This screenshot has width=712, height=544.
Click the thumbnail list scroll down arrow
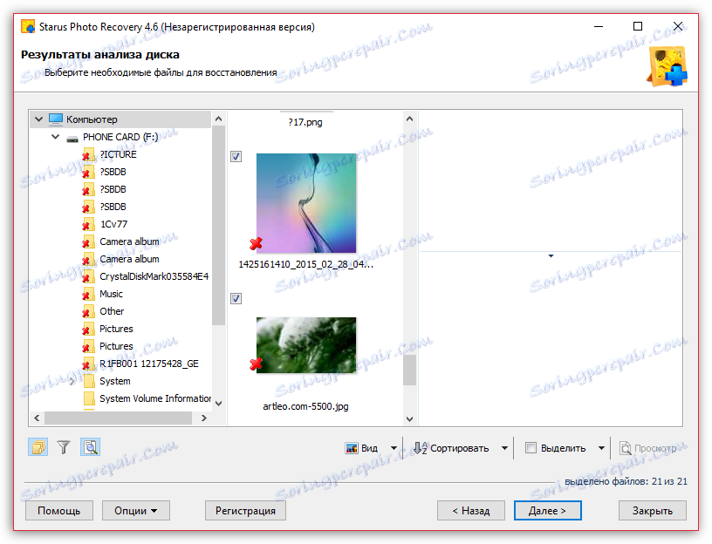coord(409,418)
